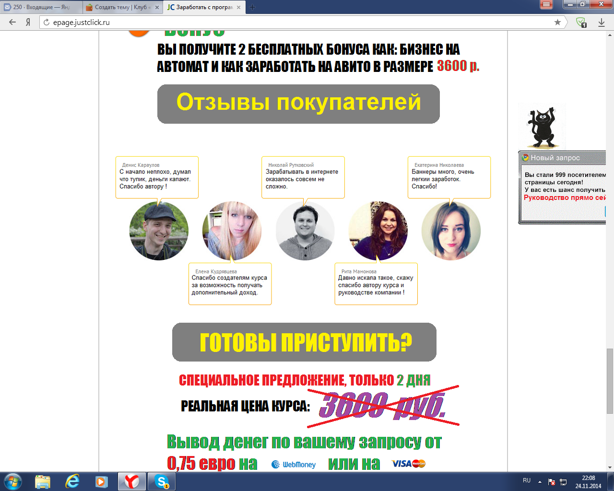The image size is (614, 491).
Task: Click the Chrome icon in 'Новый запрос' popup
Action: [x=525, y=157]
